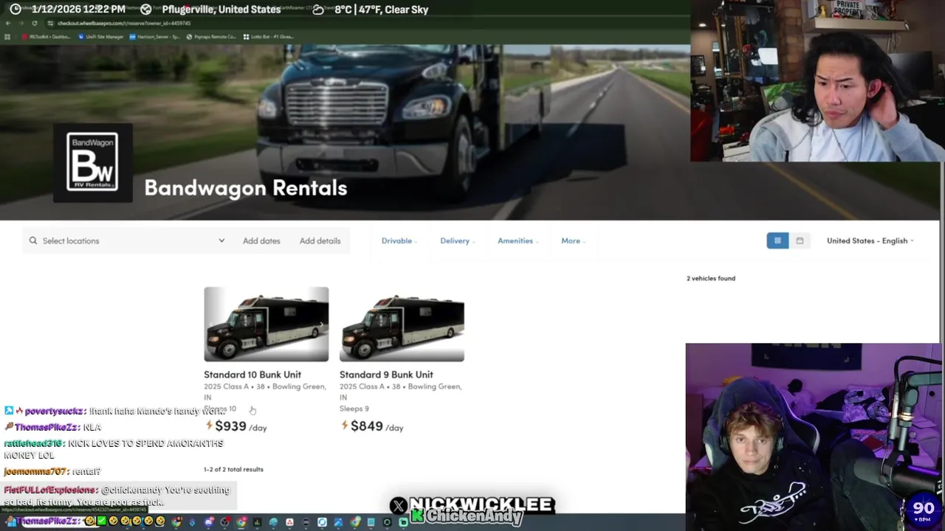The width and height of the screenshot is (945, 531).
Task: Click the $849 /day price
Action: click(x=377, y=426)
